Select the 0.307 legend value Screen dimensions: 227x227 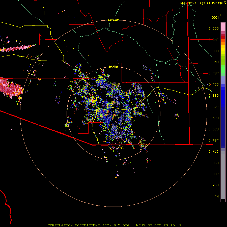pos(214,174)
